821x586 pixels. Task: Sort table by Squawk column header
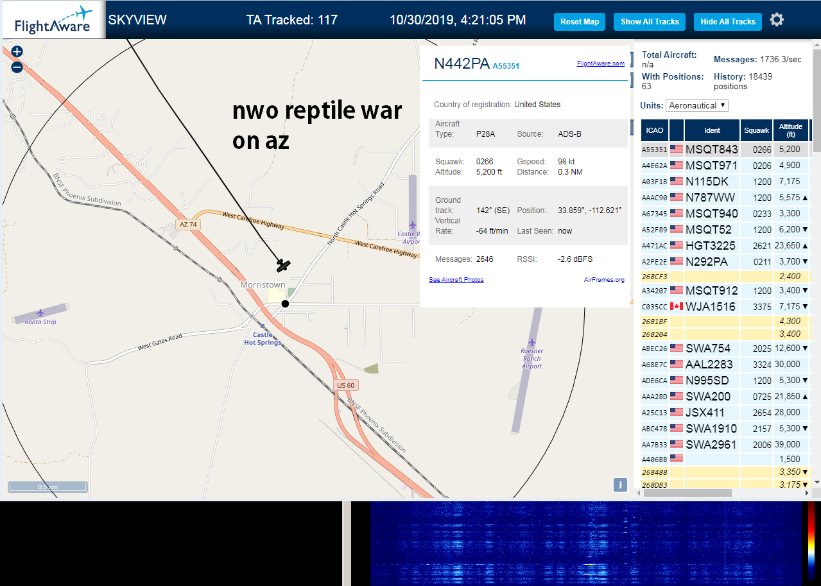tap(756, 130)
